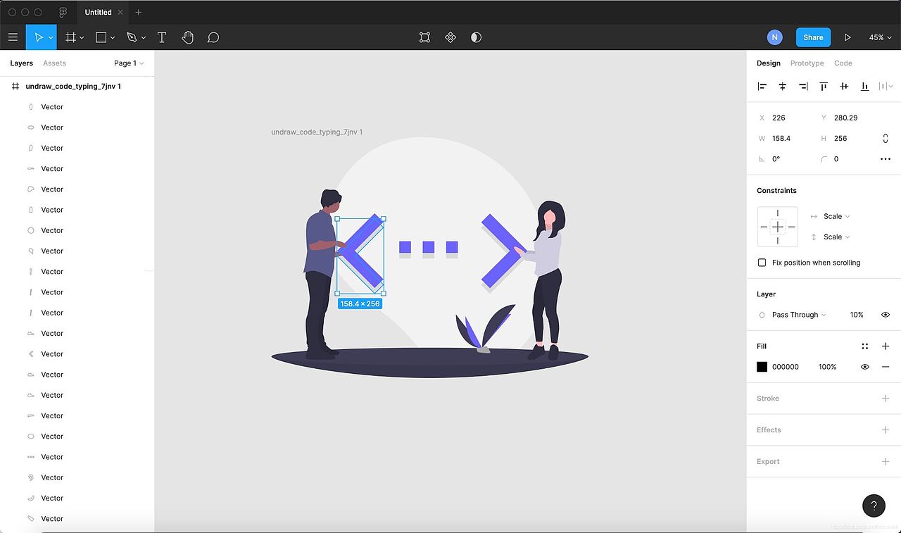This screenshot has width=901, height=533.
Task: Open distribute spacing dropdown icon
Action: [x=884, y=86]
